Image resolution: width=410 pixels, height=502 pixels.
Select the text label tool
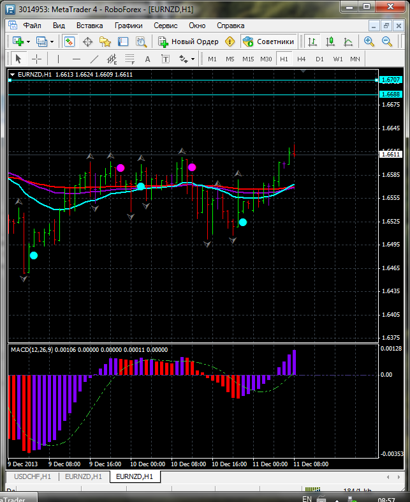(x=148, y=59)
